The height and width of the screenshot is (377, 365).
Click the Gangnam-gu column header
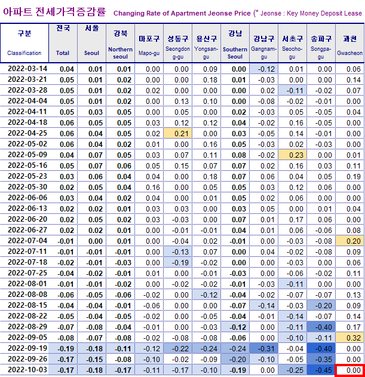[264, 43]
